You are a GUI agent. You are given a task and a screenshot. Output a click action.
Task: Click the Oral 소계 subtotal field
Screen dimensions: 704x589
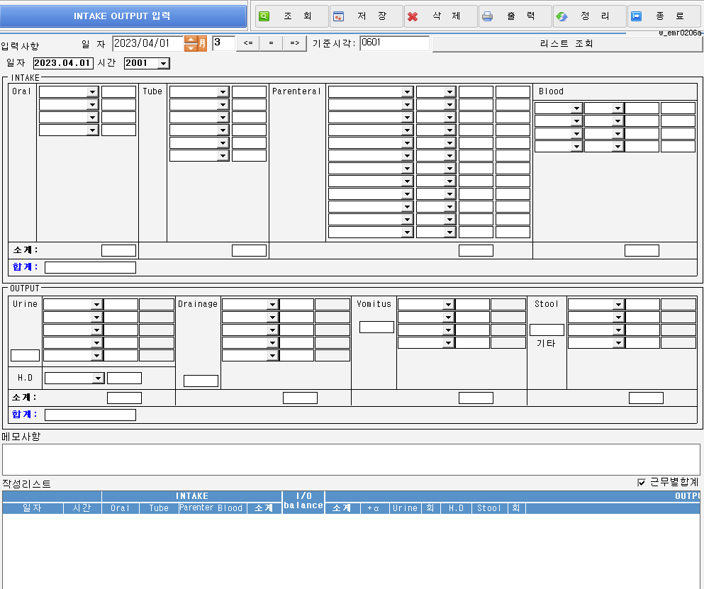pyautogui.click(x=118, y=250)
